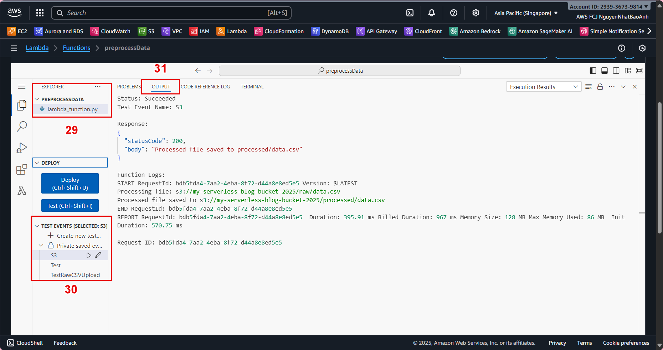Image resolution: width=663 pixels, height=350 pixels.
Task: Open panel more actions ellipsis
Action: [612, 87]
